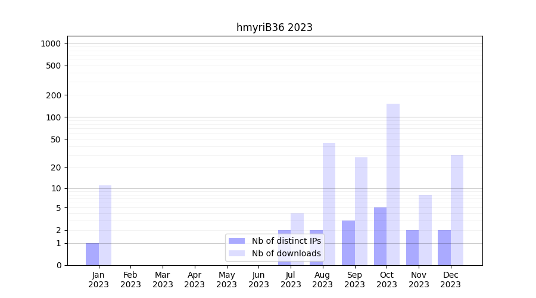Click the 'Jun 2023' x-axis label

pos(258,280)
